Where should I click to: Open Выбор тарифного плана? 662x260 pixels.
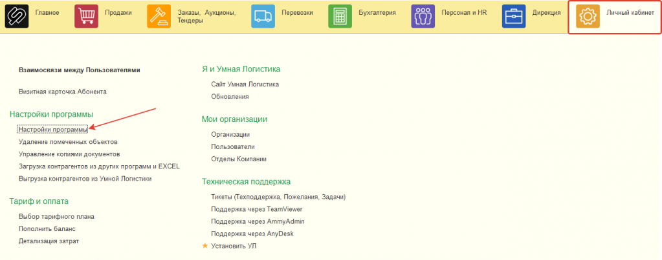tap(56, 217)
